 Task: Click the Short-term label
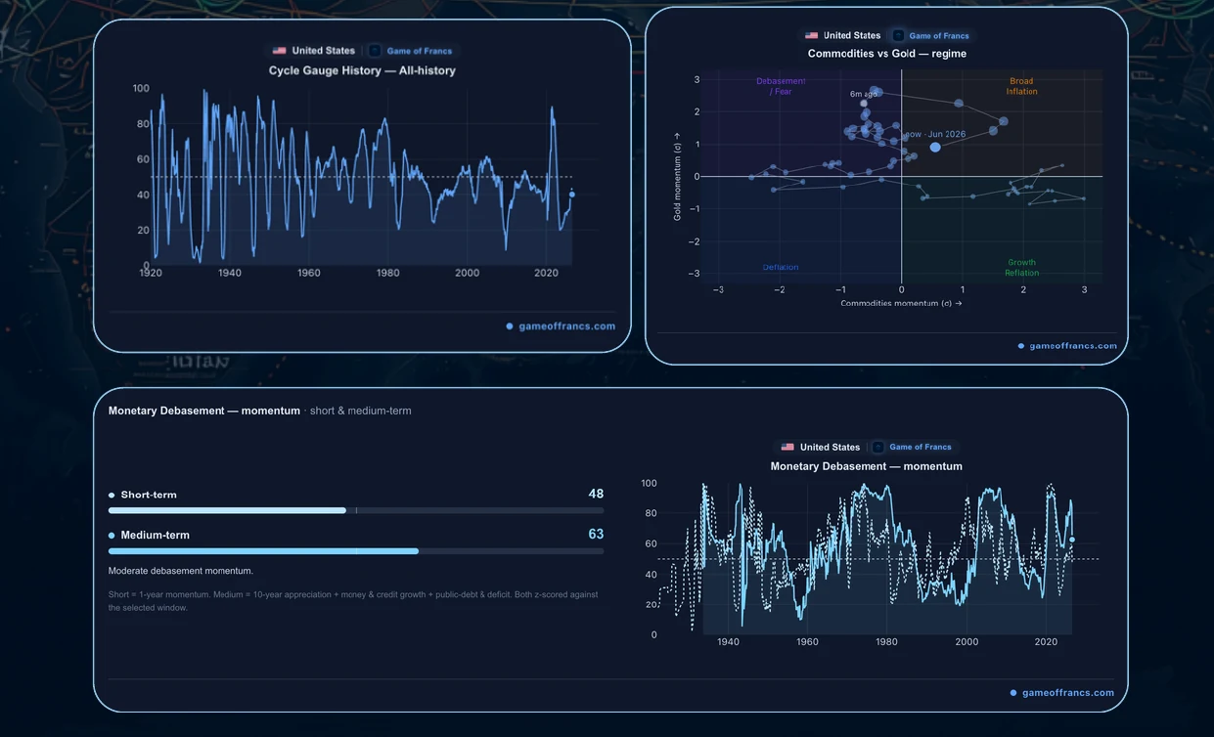[x=149, y=495]
